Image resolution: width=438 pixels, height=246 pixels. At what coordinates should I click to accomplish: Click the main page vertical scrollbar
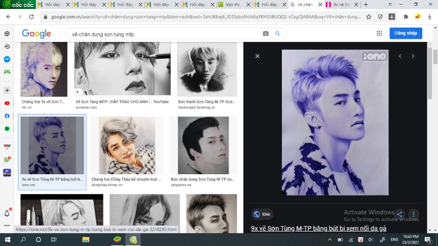435,56
